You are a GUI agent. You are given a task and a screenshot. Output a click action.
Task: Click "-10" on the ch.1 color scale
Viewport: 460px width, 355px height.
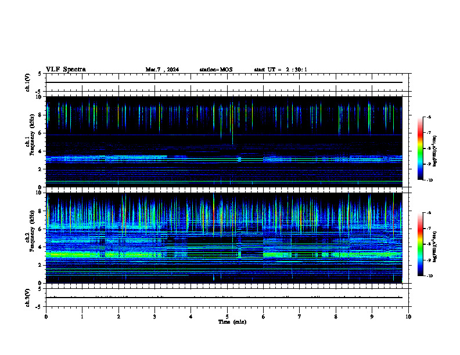pyautogui.click(x=429, y=180)
